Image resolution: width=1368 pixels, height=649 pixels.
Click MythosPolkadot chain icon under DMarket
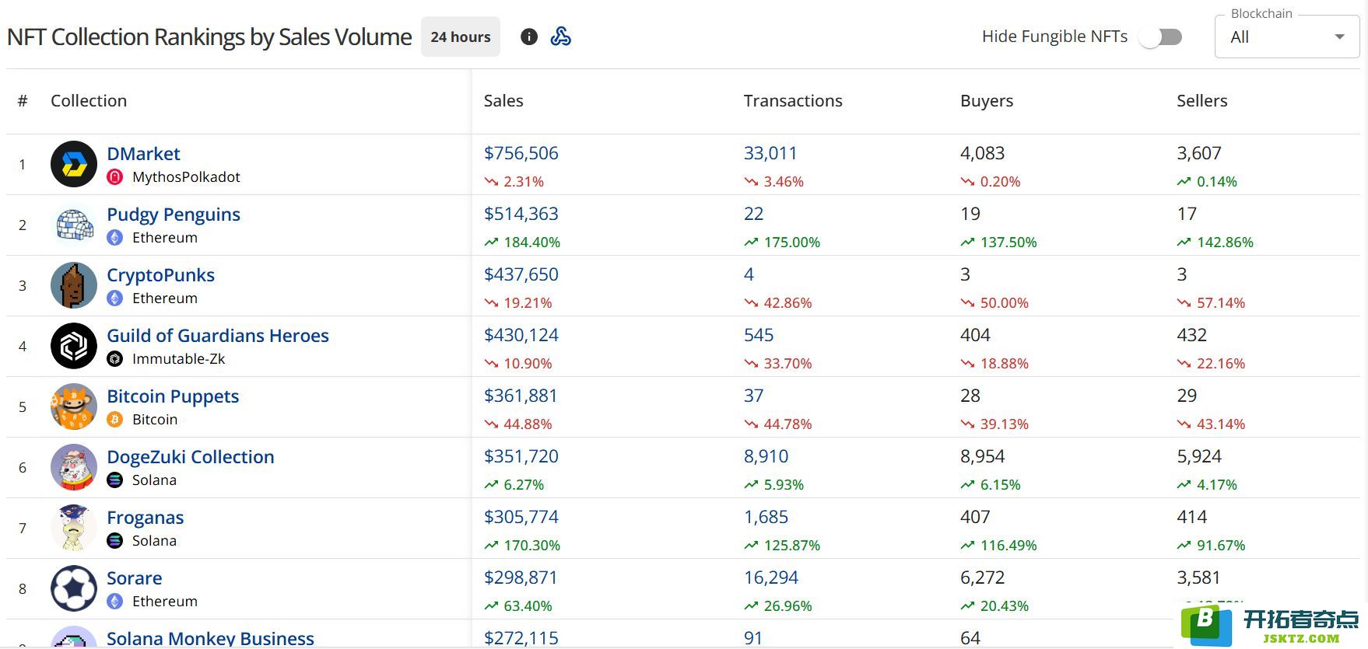click(115, 177)
